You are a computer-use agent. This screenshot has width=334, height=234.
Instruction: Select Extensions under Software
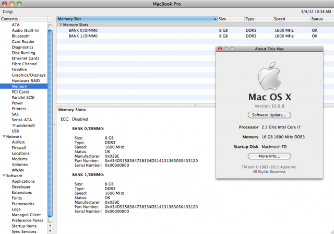pos(22,192)
